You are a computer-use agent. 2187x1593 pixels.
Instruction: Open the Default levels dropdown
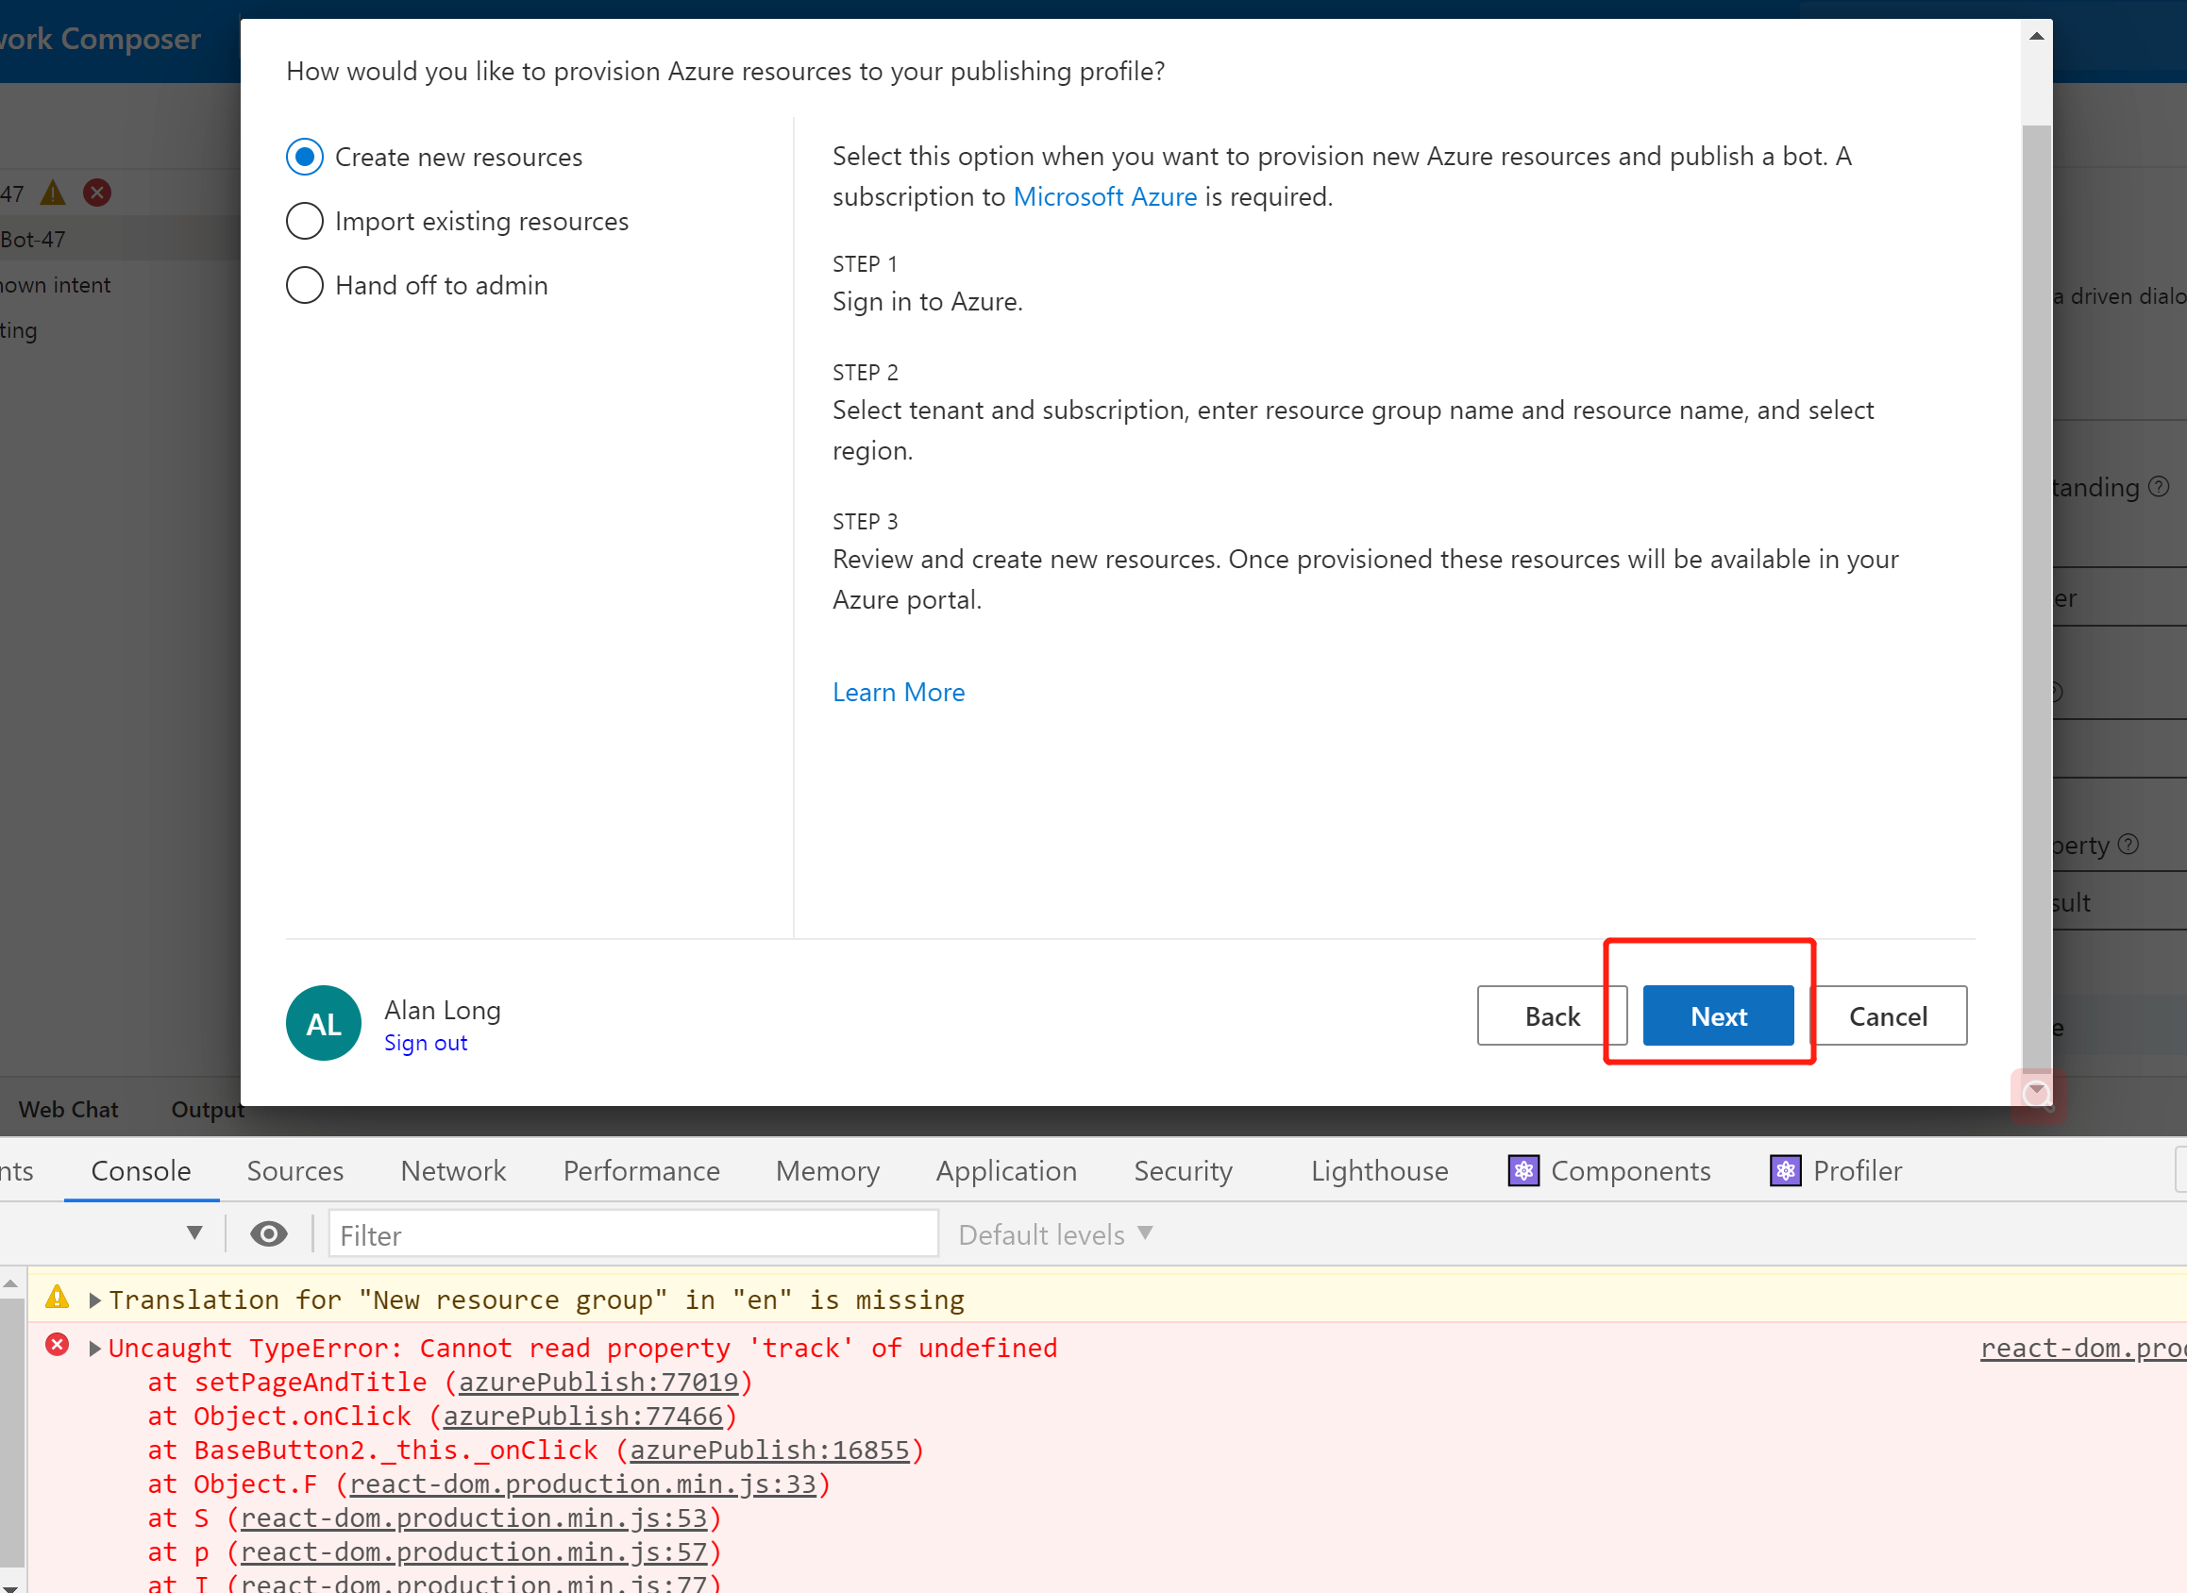(1055, 1234)
